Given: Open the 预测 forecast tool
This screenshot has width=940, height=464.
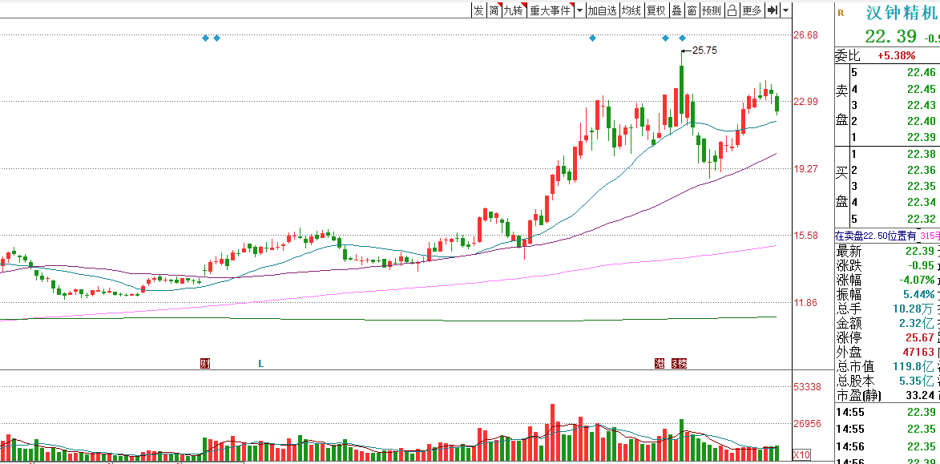Looking at the screenshot, I should pyautogui.click(x=712, y=10).
